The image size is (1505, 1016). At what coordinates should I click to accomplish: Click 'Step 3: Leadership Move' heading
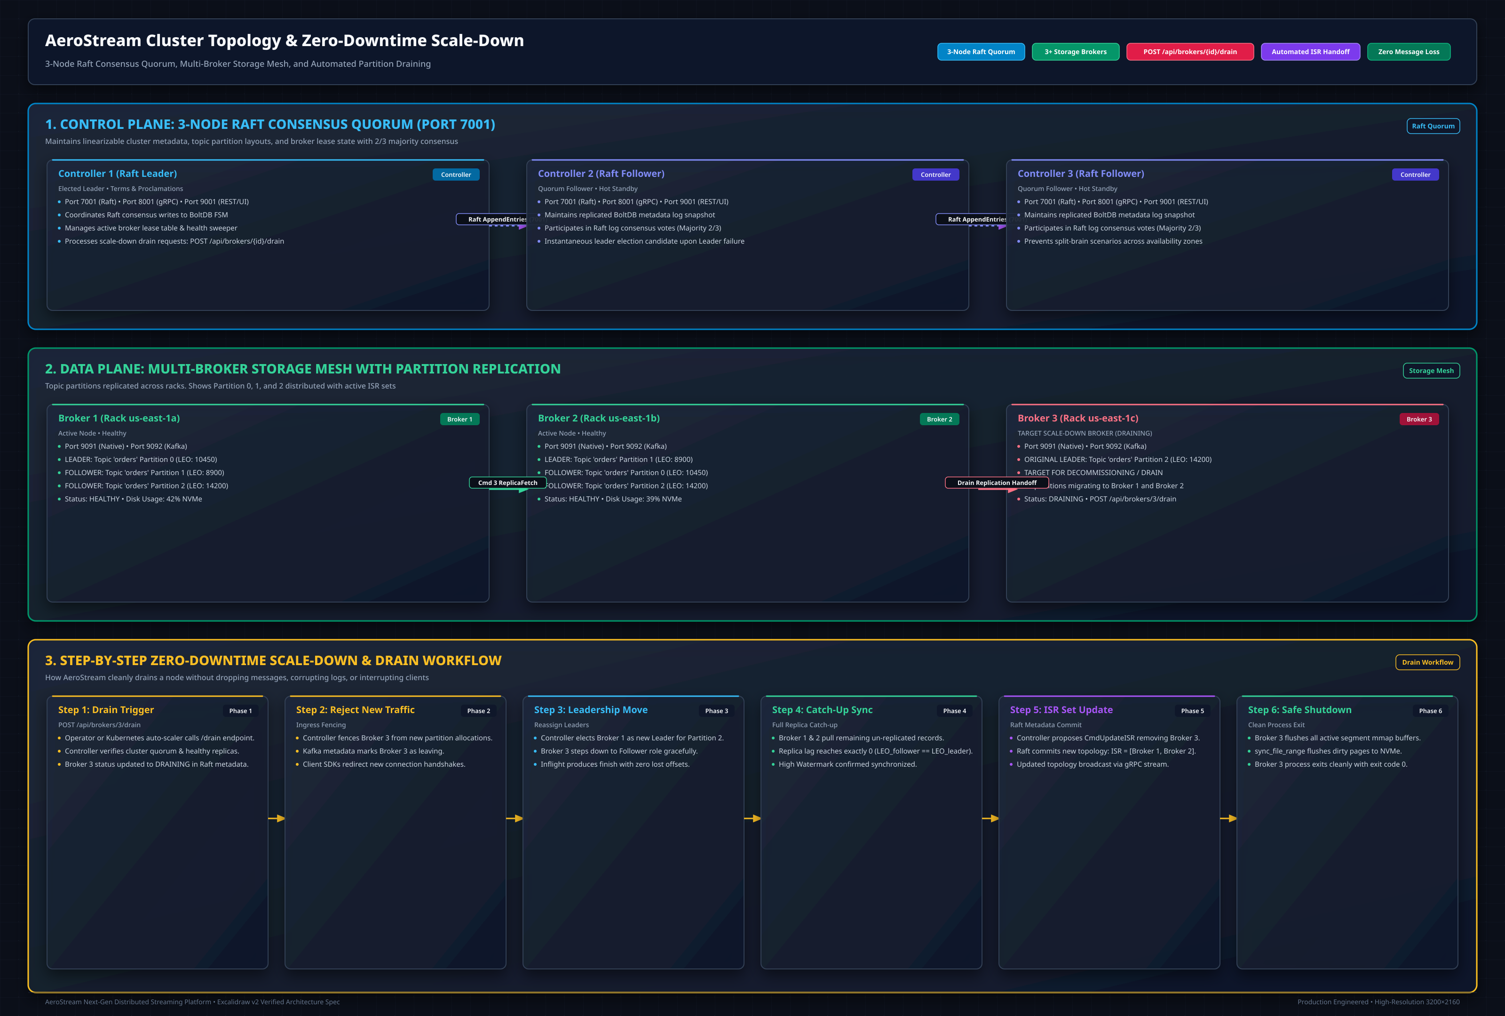tap(591, 710)
